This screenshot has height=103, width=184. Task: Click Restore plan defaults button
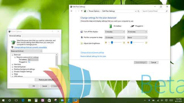[46, 80]
